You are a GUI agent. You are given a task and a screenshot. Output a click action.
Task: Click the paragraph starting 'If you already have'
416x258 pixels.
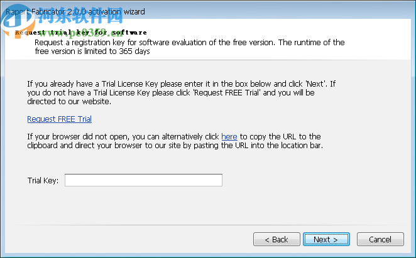tap(182, 92)
